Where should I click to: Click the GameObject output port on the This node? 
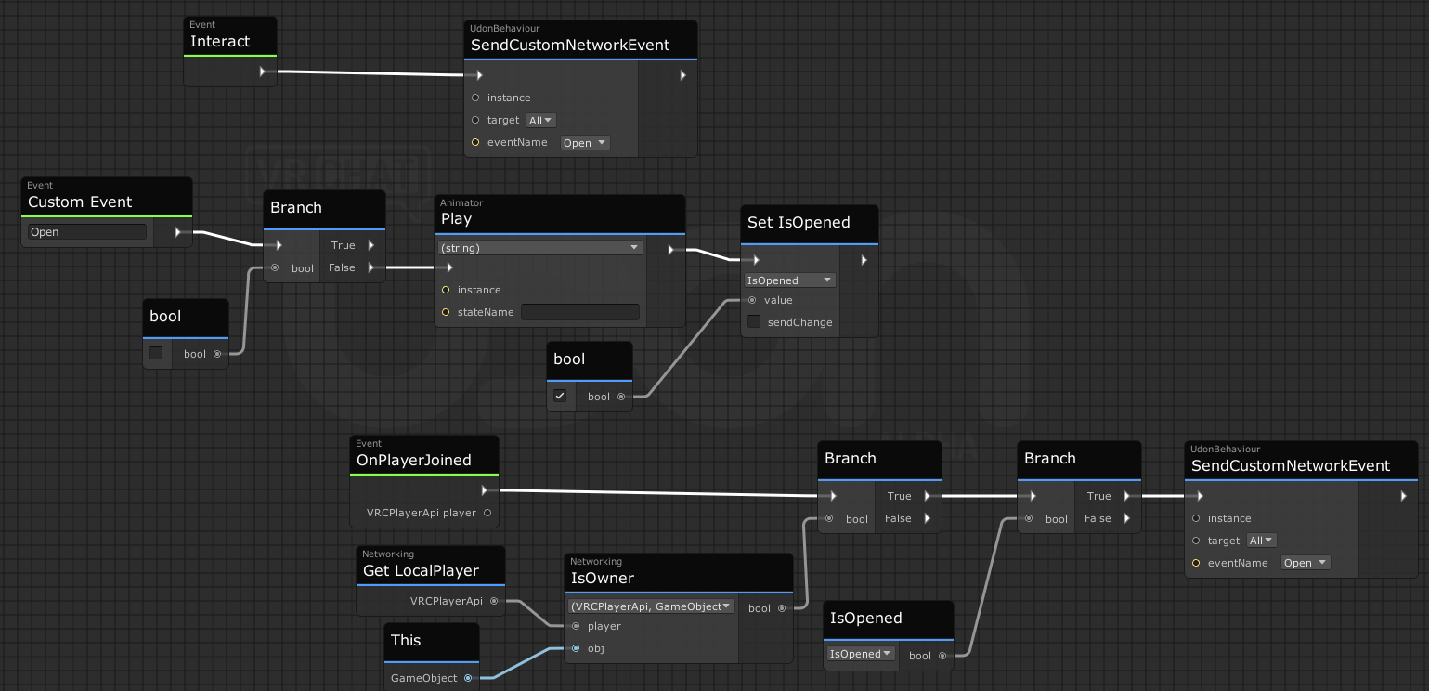pyautogui.click(x=468, y=678)
